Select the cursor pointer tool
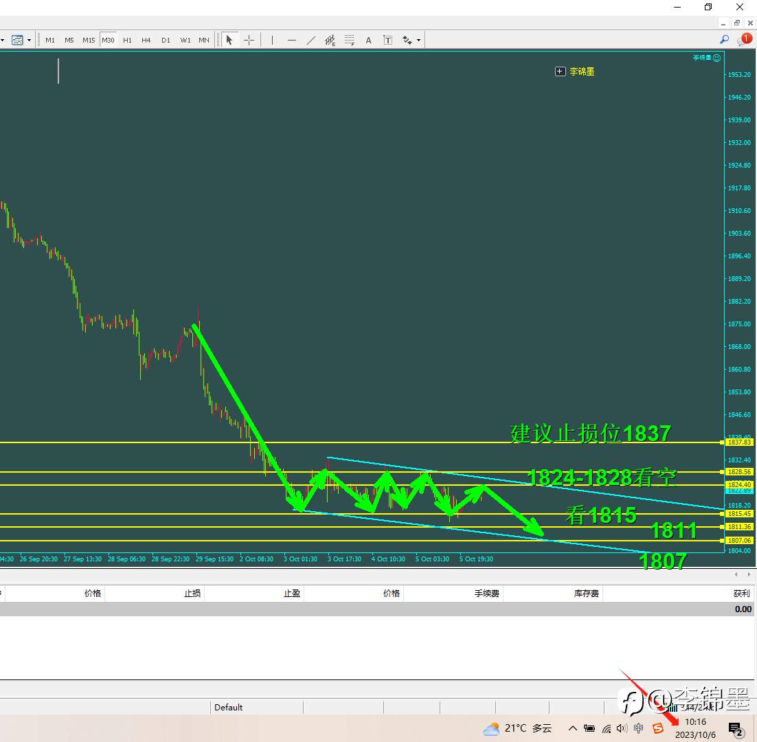Viewport: 757px width, 742px height. point(229,40)
